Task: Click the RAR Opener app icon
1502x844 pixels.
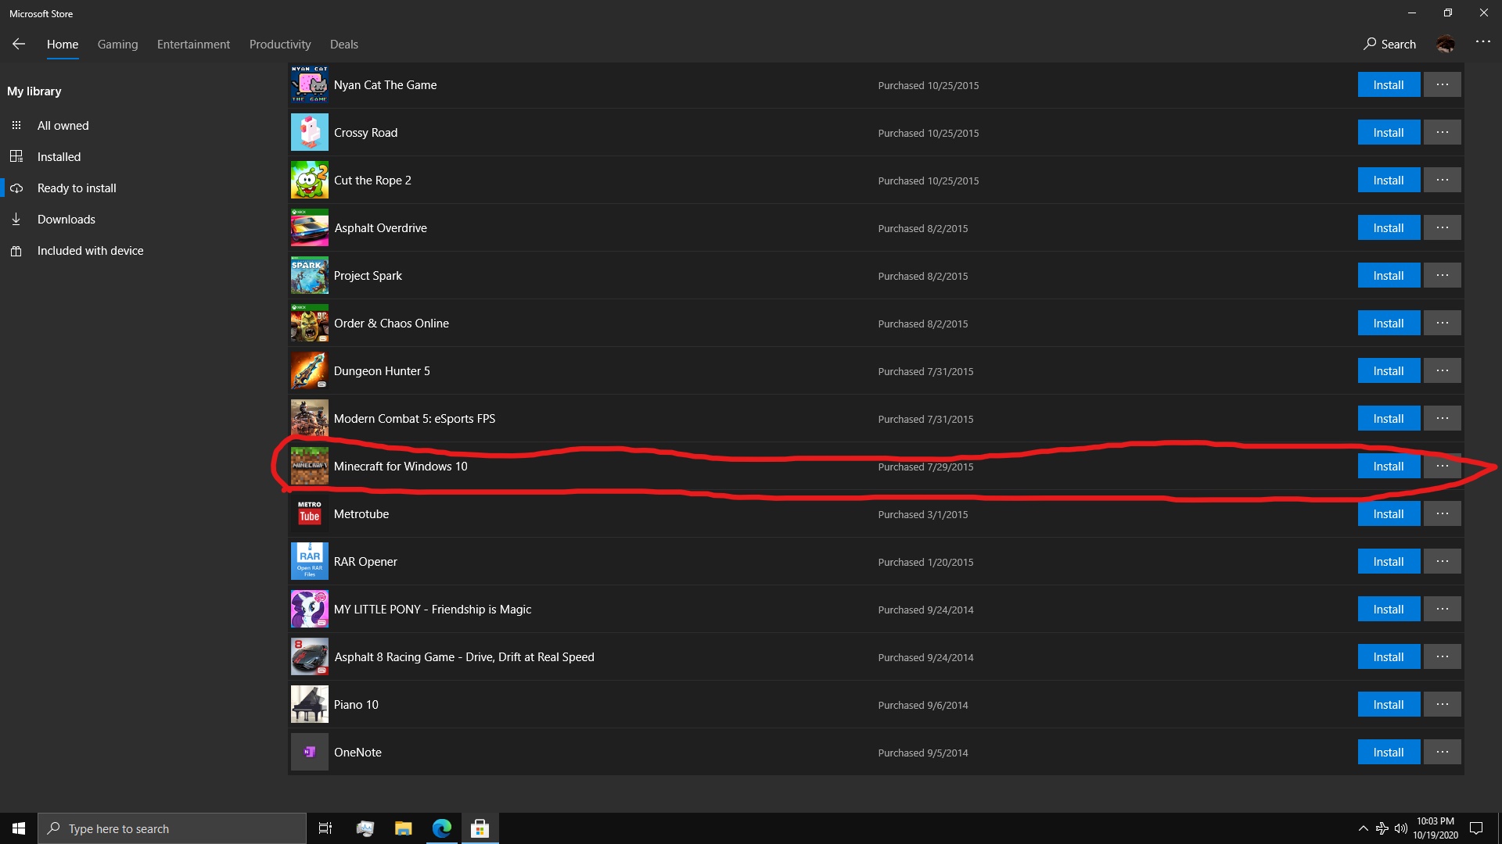Action: [x=309, y=562]
